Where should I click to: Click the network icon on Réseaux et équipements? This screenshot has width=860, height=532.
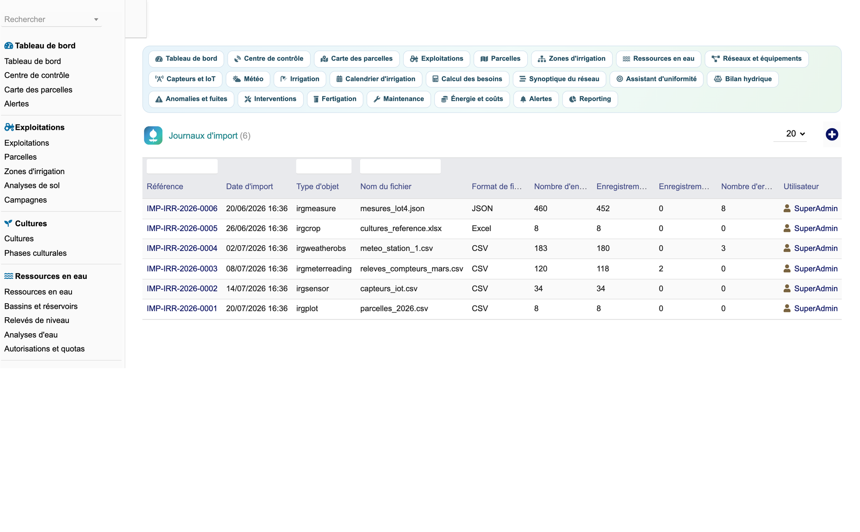[716, 59]
